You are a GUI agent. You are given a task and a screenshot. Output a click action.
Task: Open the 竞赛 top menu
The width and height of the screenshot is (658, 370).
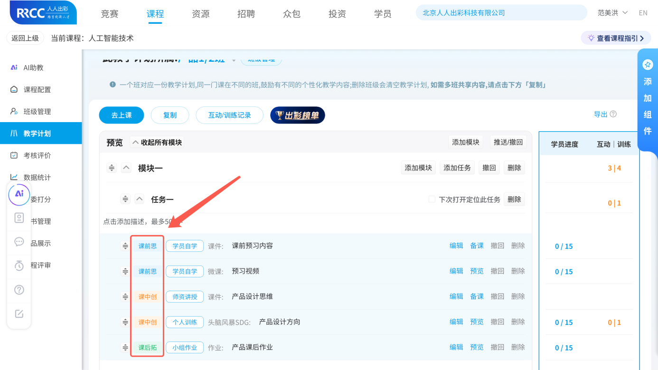[x=110, y=14]
